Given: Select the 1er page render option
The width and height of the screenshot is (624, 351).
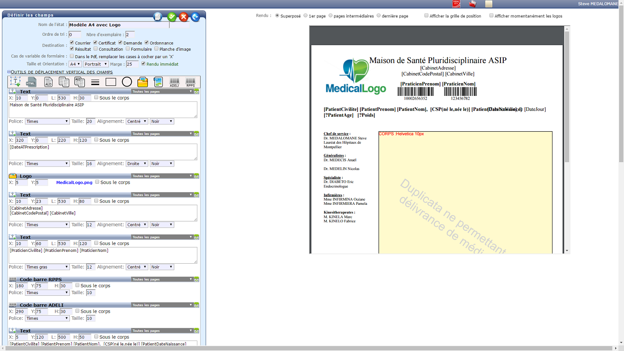Looking at the screenshot, I should [305, 15].
